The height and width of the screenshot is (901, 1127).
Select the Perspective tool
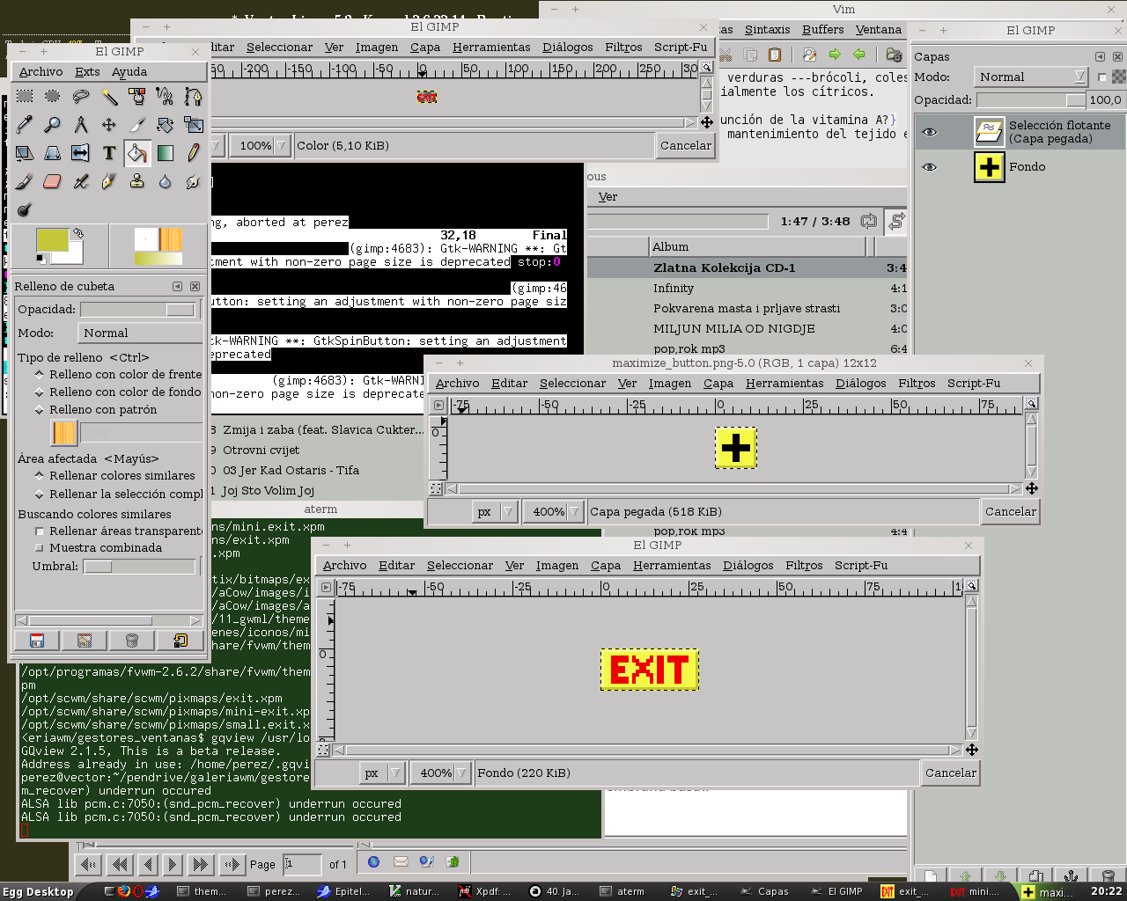53,153
